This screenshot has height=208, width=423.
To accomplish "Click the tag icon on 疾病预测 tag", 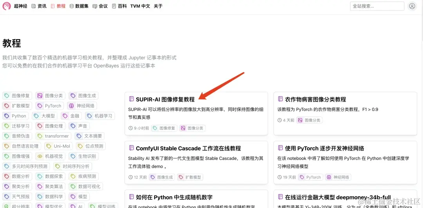I will tap(73, 176).
